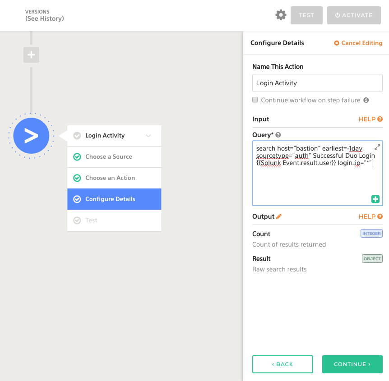Click the plus icon to add step
389x381 pixels.
click(x=31, y=55)
